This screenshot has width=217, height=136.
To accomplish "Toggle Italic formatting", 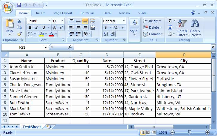I will [x=37, y=27].
